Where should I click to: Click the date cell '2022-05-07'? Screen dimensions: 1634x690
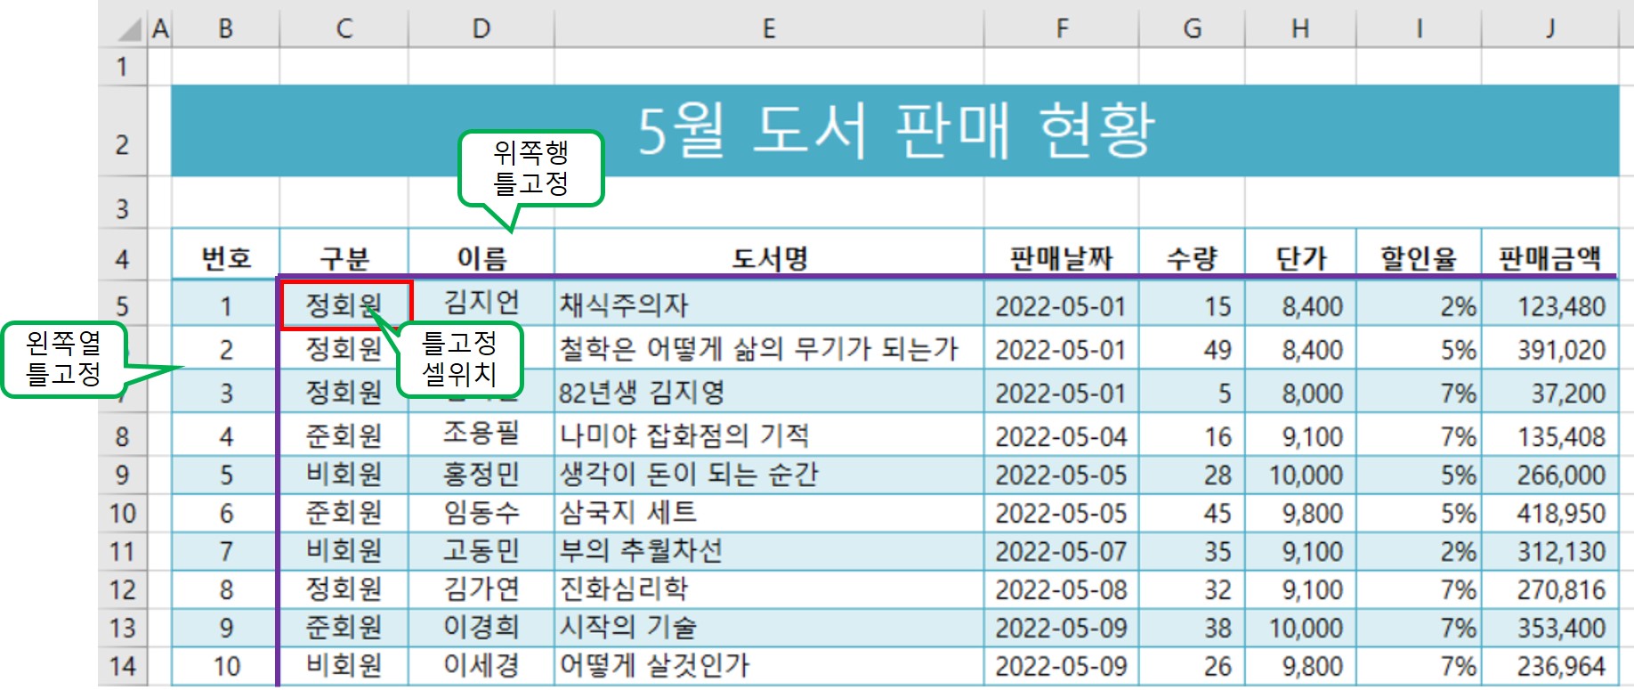[x=1062, y=552]
